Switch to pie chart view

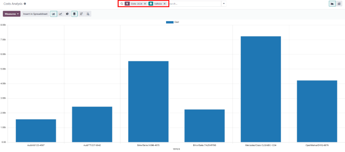67,14
